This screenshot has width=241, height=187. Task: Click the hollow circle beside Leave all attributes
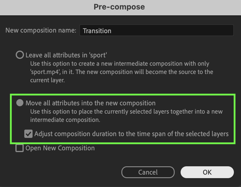click(20, 55)
